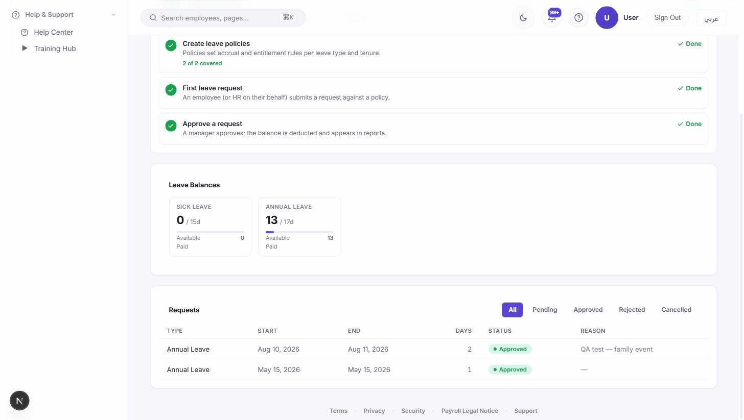This screenshot has height=420, width=744.
Task: Click the Leave Balances heading
Action: pyautogui.click(x=194, y=185)
